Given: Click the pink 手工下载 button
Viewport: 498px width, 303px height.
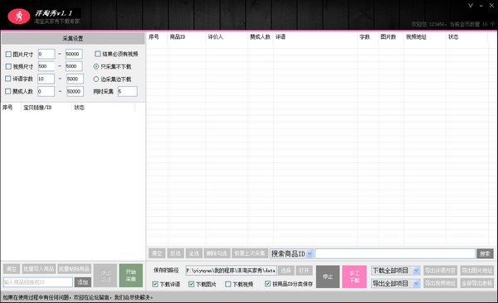Looking at the screenshot, I should [x=354, y=277].
